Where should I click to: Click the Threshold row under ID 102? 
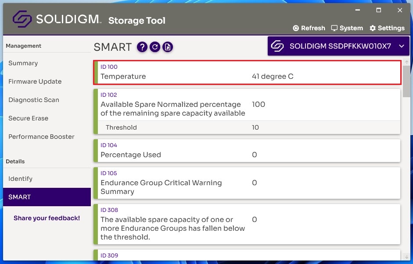pyautogui.click(x=249, y=127)
